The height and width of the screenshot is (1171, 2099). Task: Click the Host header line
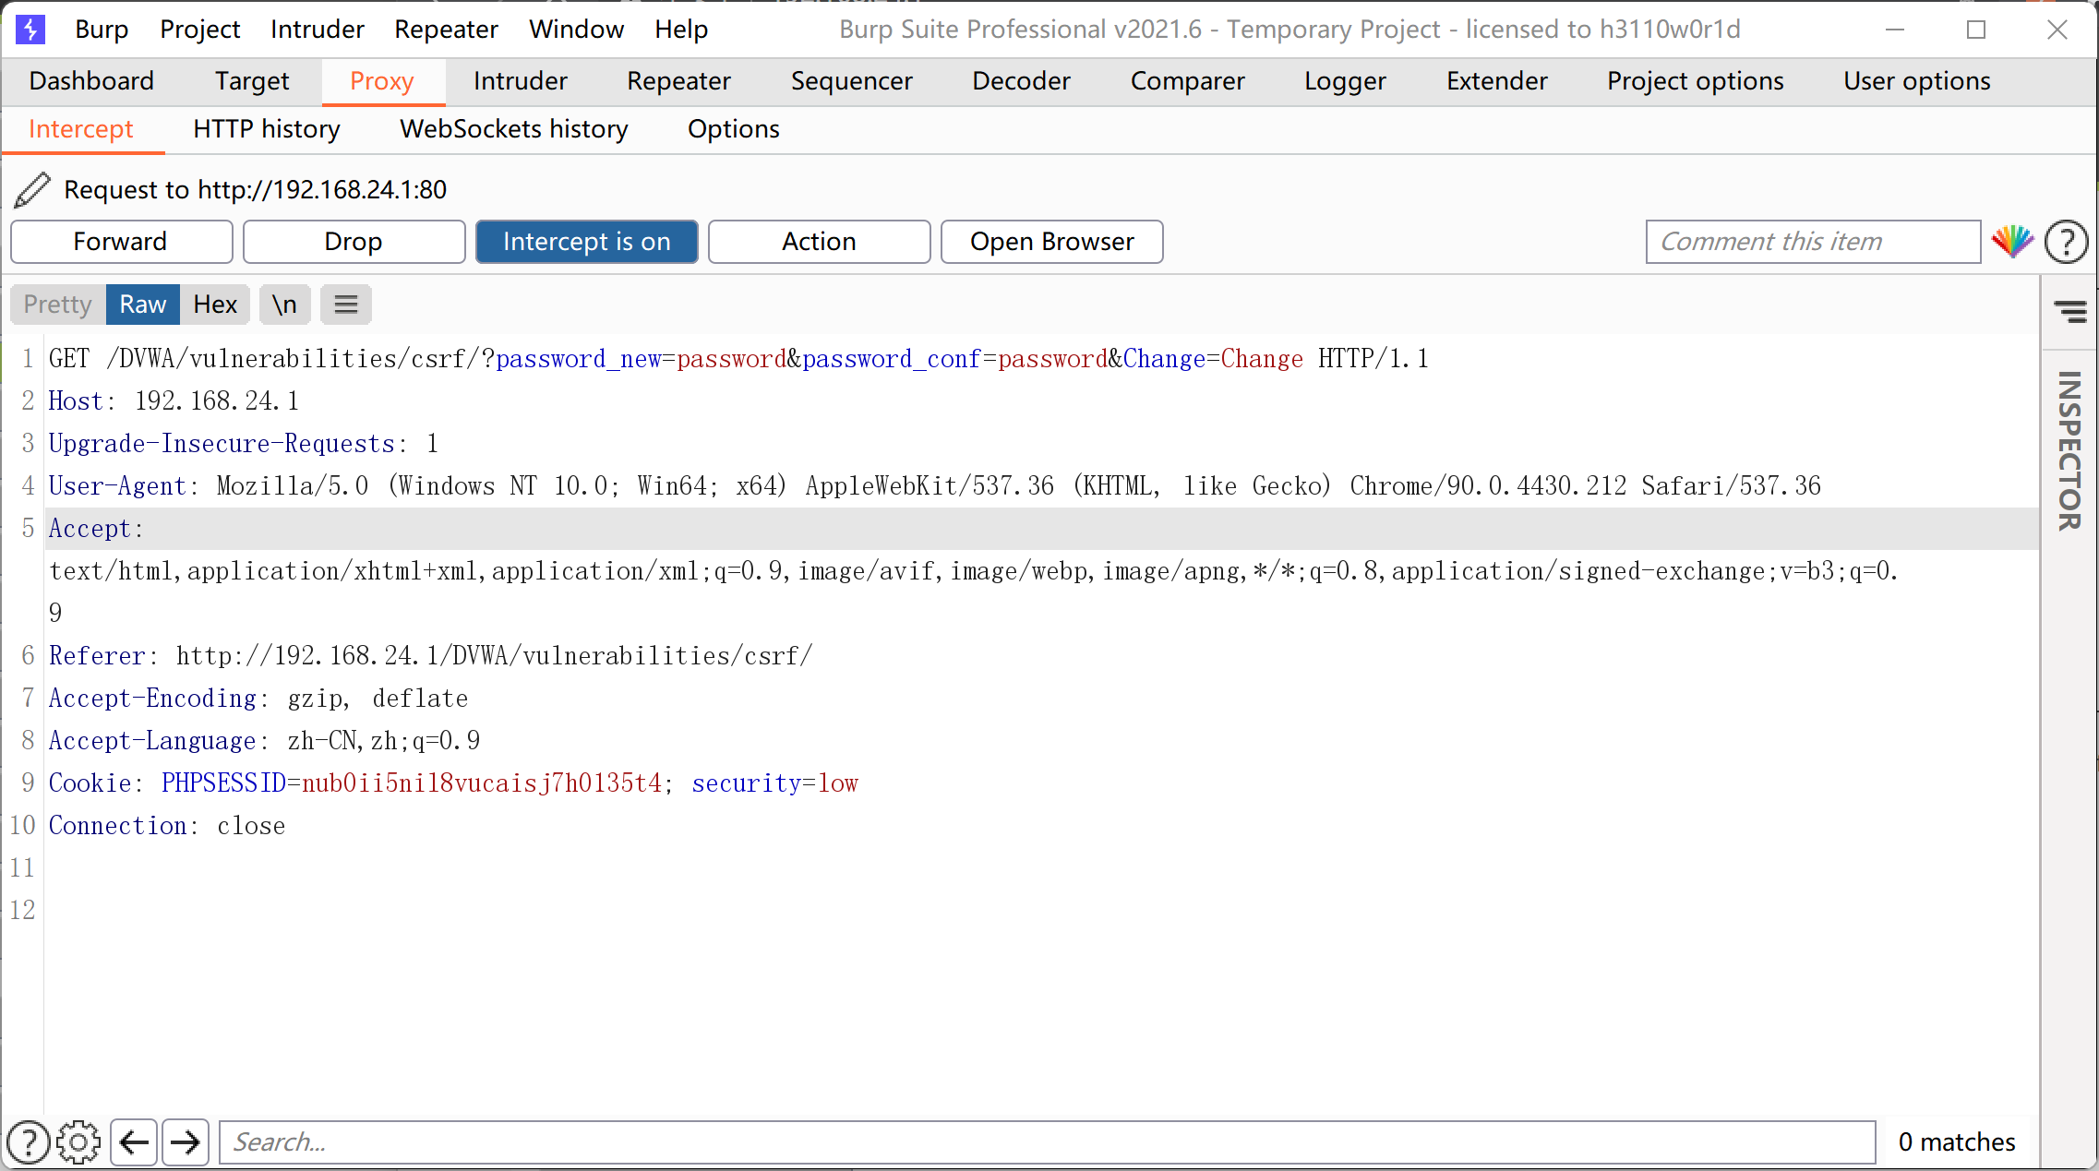point(174,400)
